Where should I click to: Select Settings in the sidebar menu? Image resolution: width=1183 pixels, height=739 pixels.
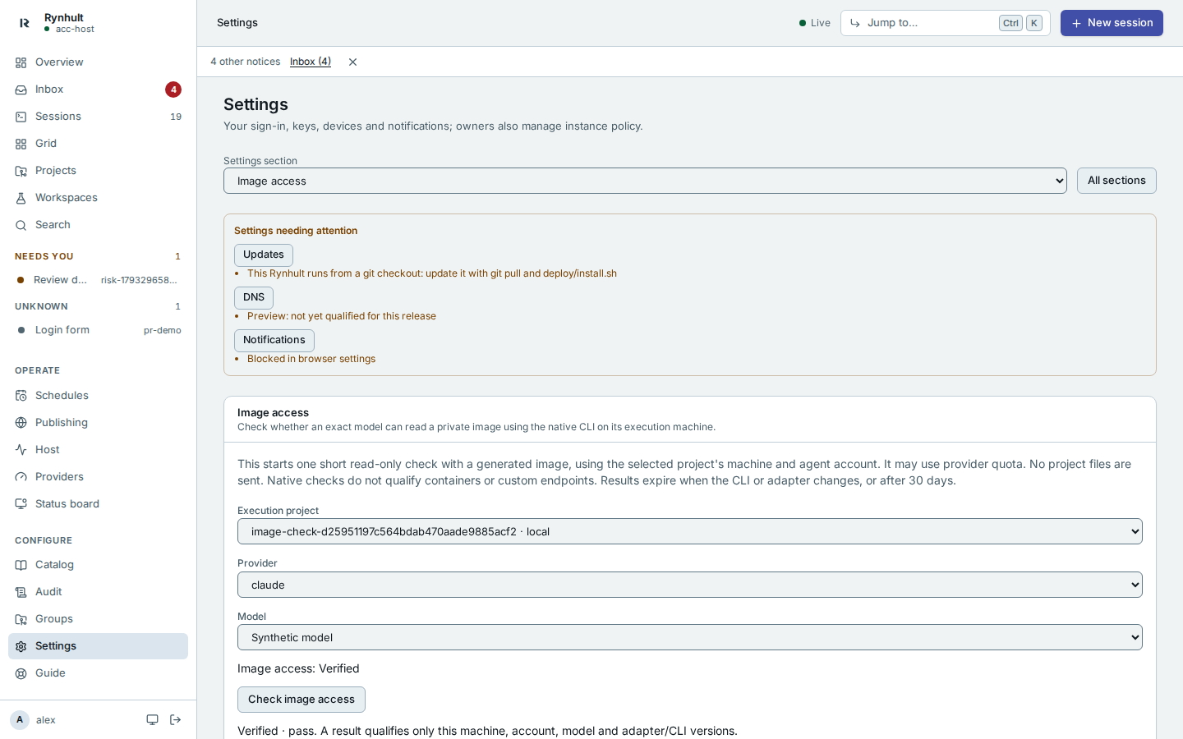click(x=98, y=646)
